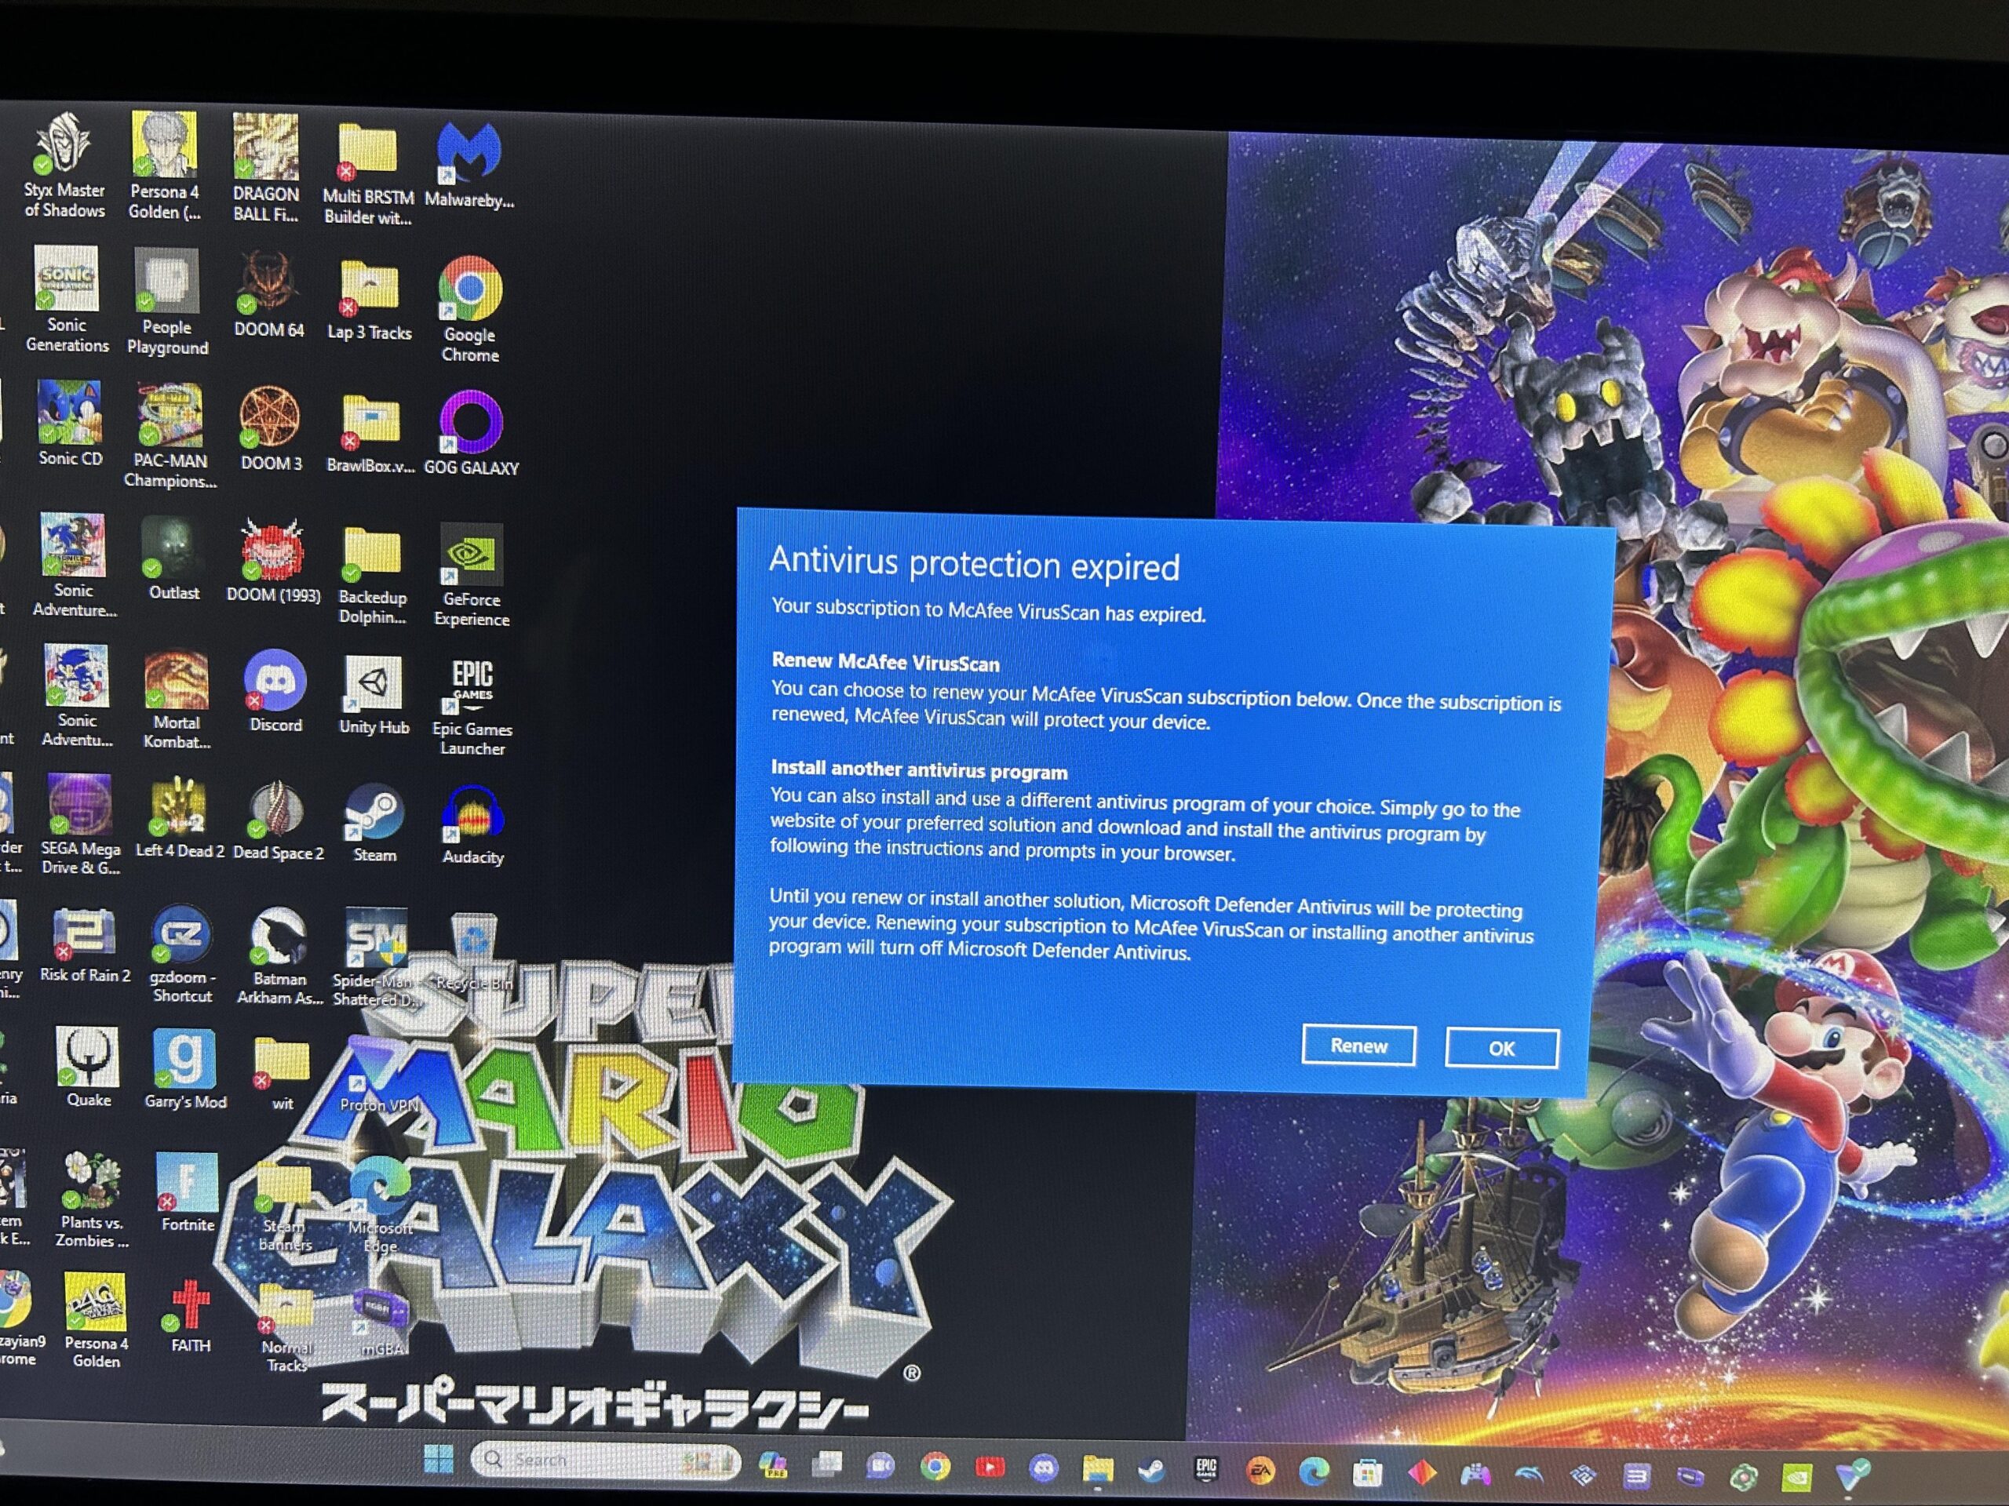Select the Audacity desktop shortcut

[x=472, y=825]
